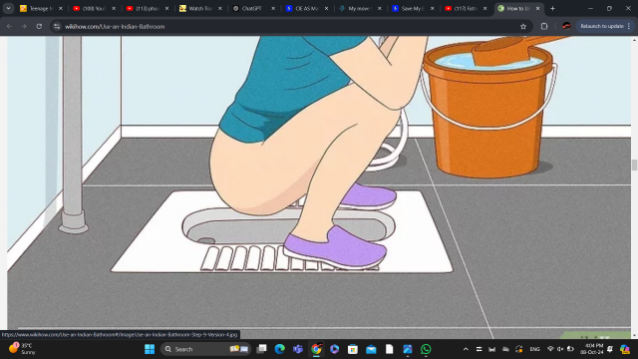Open the tab search dropdown arrow
The image size is (638, 359).
8,8
